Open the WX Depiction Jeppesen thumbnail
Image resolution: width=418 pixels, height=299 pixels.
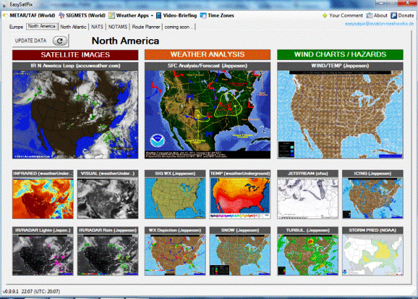(x=175, y=255)
